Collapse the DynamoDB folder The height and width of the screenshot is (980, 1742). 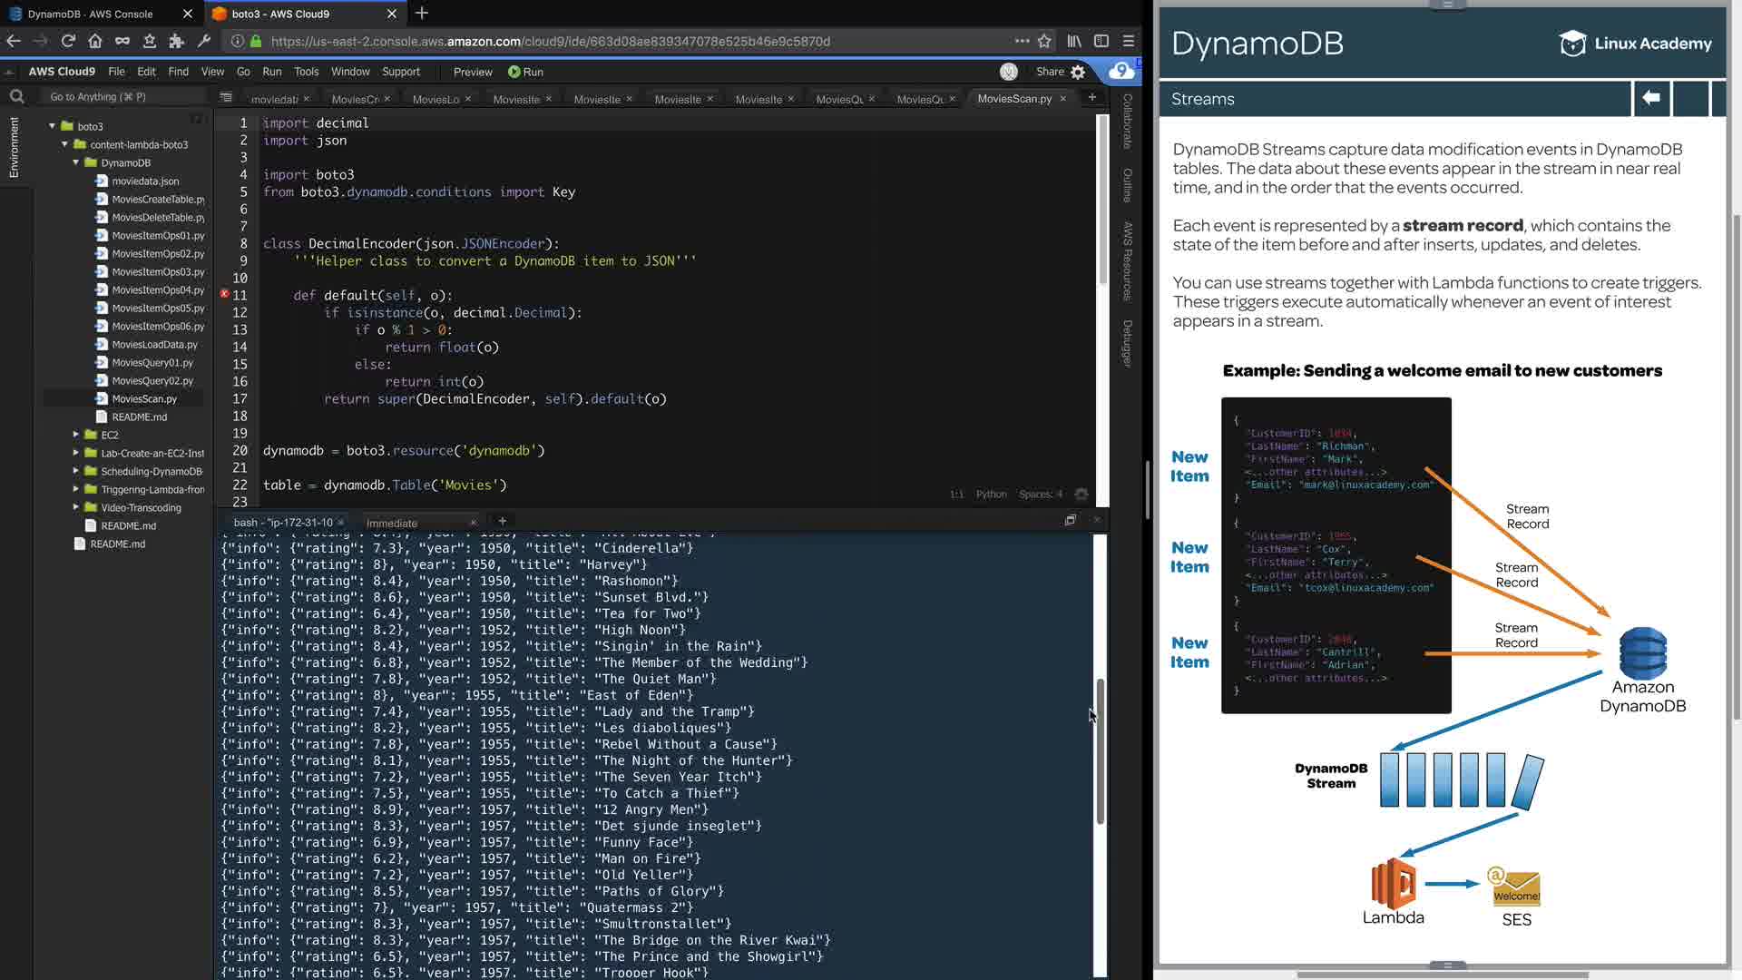(76, 162)
